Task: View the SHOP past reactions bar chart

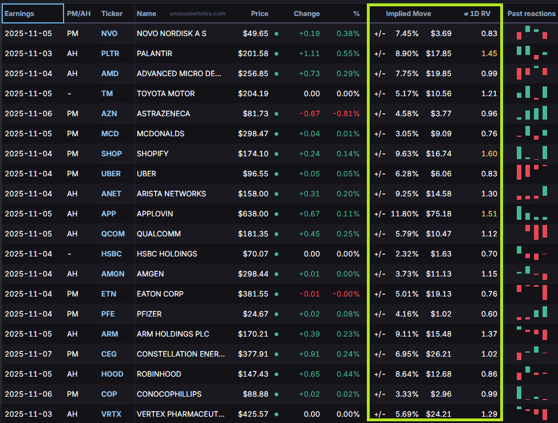Action: click(x=532, y=153)
